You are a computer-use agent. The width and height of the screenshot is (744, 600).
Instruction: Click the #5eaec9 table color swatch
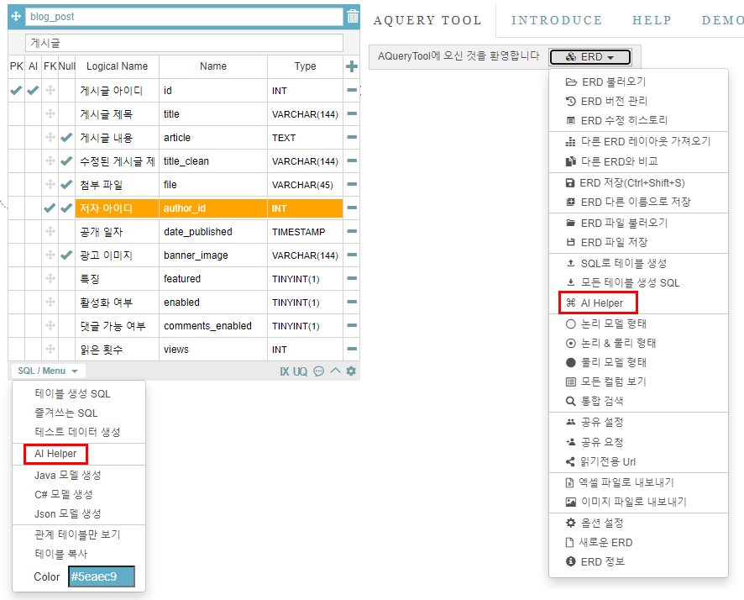coord(101,577)
